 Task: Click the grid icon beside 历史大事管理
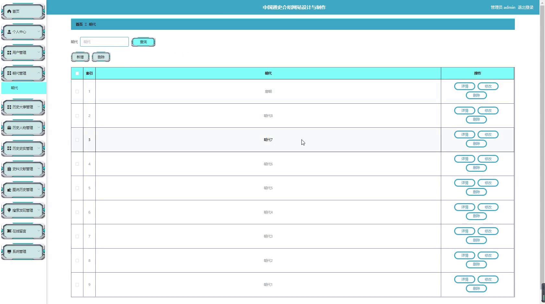[9, 107]
